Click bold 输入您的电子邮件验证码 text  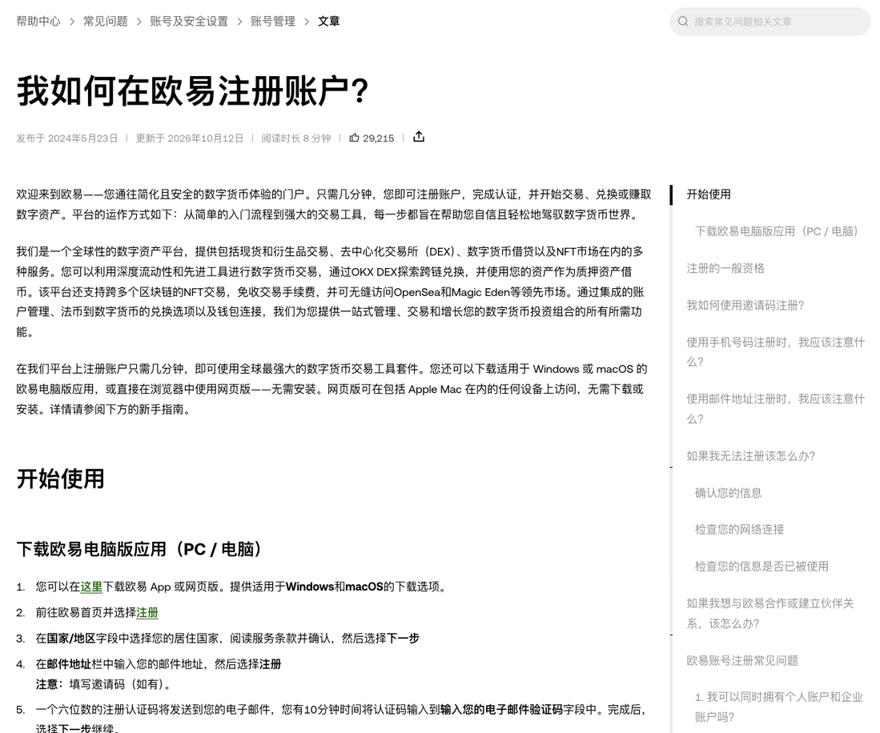[x=501, y=710]
